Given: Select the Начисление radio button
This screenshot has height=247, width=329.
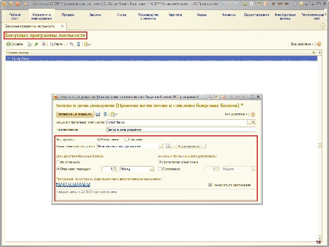Looking at the screenshot, I should click(99, 139).
